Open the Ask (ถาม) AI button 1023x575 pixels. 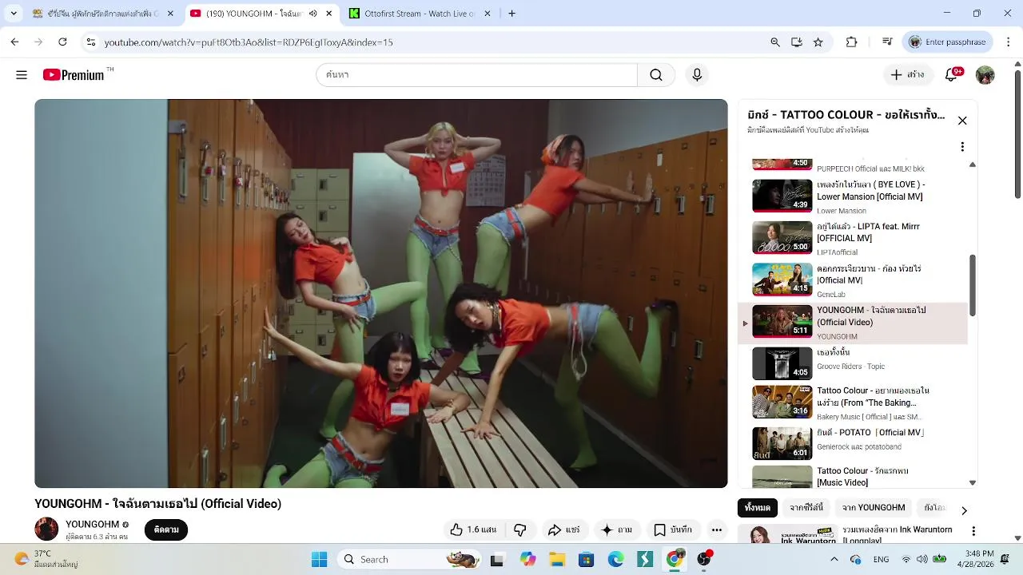click(616, 529)
